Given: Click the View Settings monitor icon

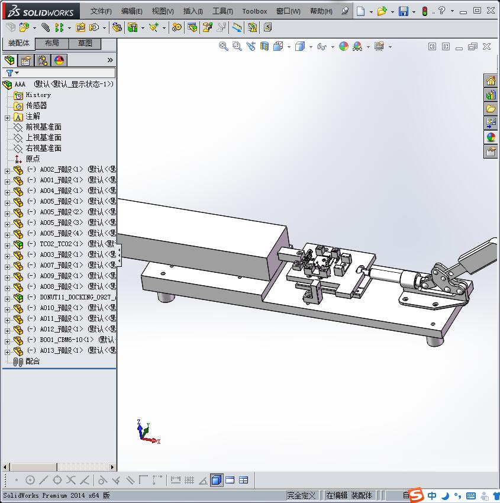Looking at the screenshot, I should [379, 47].
